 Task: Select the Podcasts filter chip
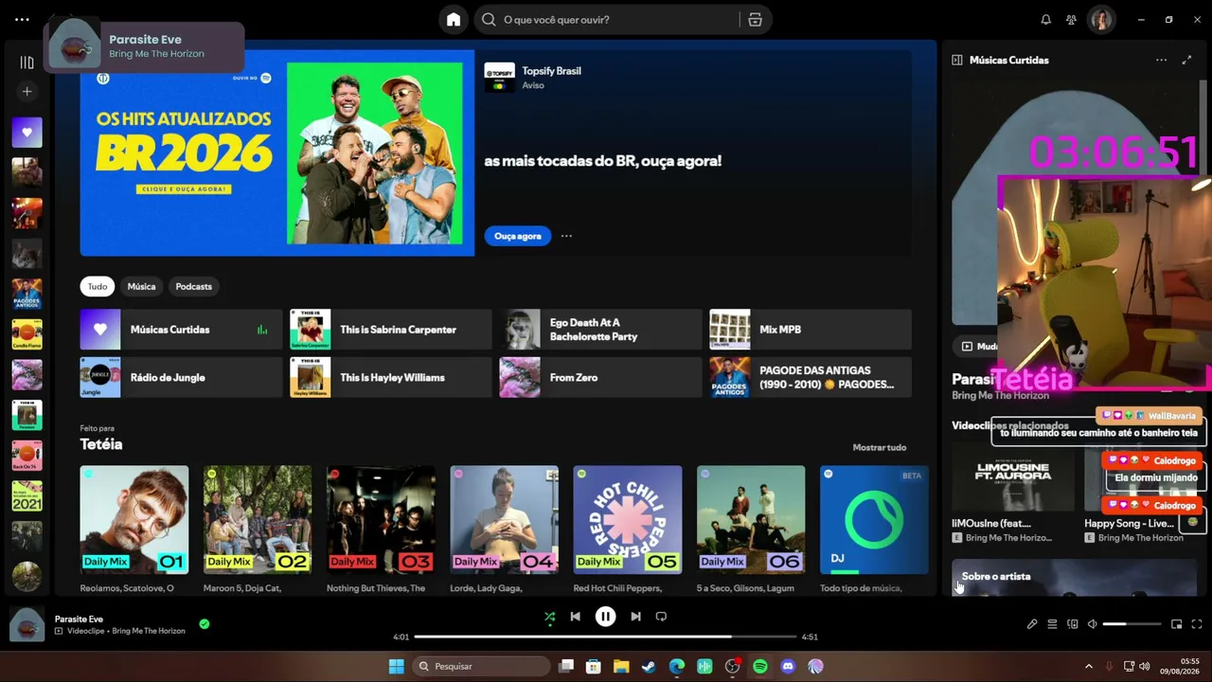coord(193,286)
